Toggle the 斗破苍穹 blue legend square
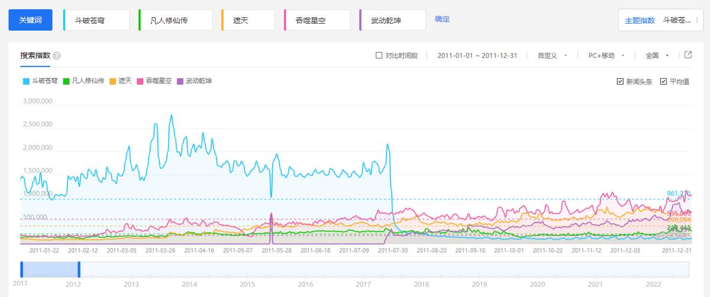Viewport: 710px width, 297px height. [26, 81]
